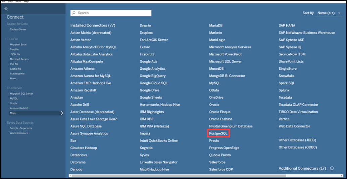
Task: Click in the connector Search field
Action: tap(111, 13)
